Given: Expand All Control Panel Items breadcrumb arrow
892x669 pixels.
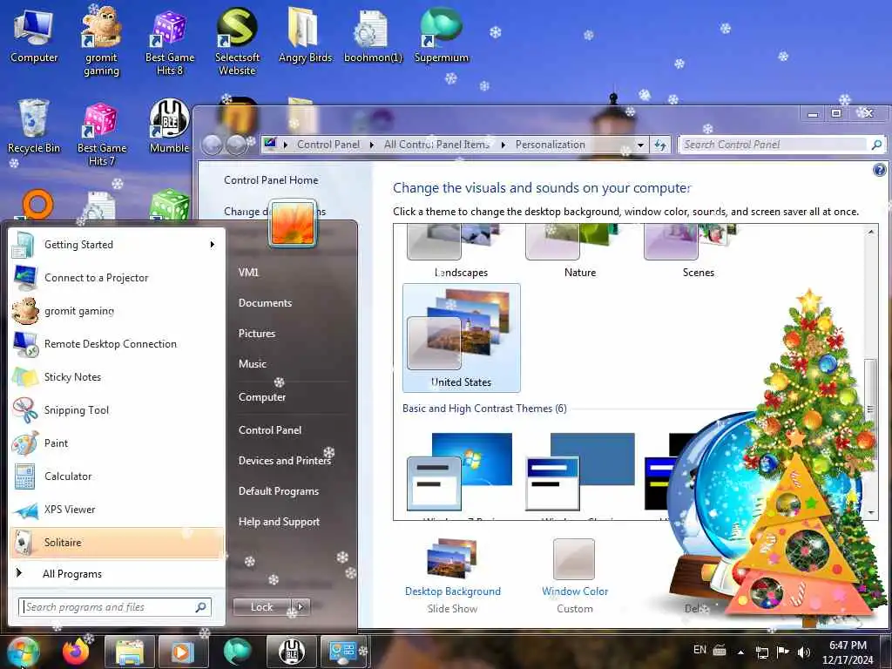Looking at the screenshot, I should [503, 145].
